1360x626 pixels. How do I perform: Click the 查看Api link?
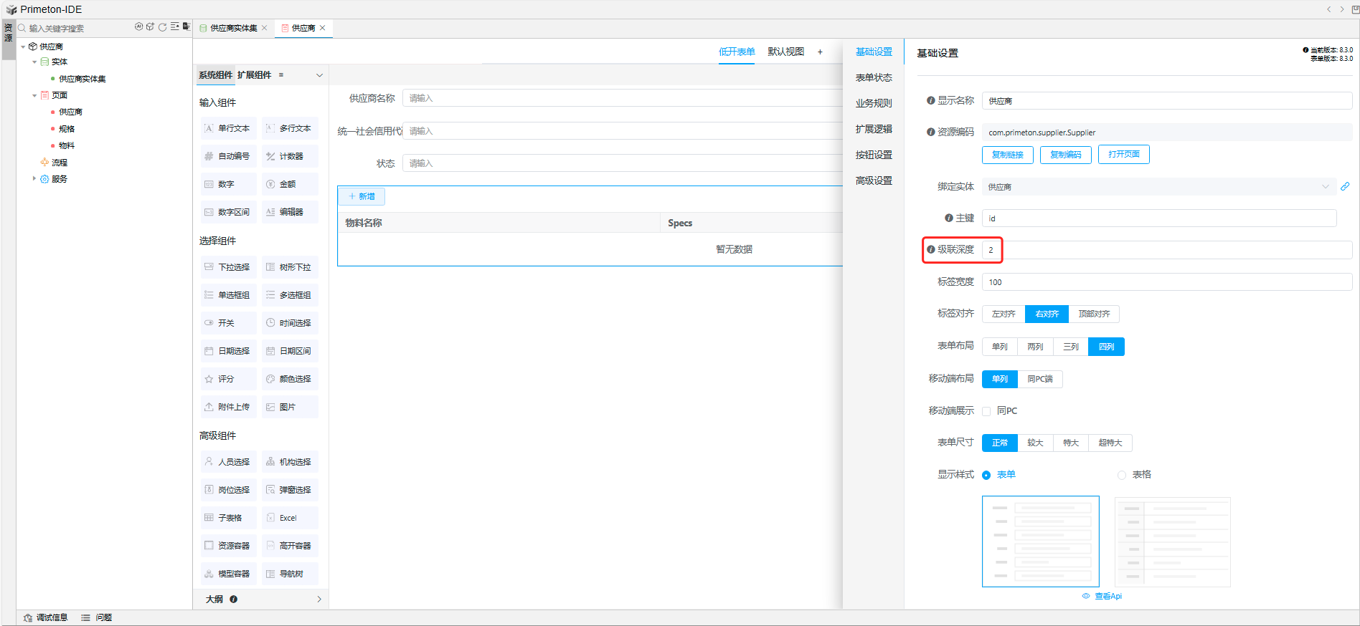point(1107,596)
